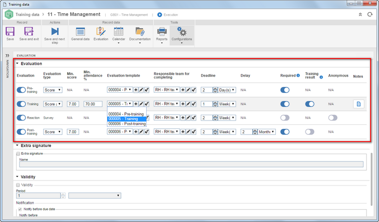
Task: Click the Training data breadcrumb link
Action: coord(27,15)
